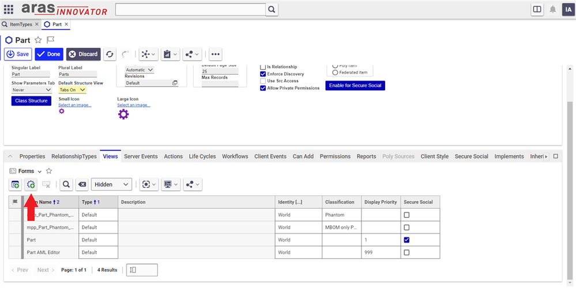Favorite the Part item with the star
576x288 pixels.
38,40
